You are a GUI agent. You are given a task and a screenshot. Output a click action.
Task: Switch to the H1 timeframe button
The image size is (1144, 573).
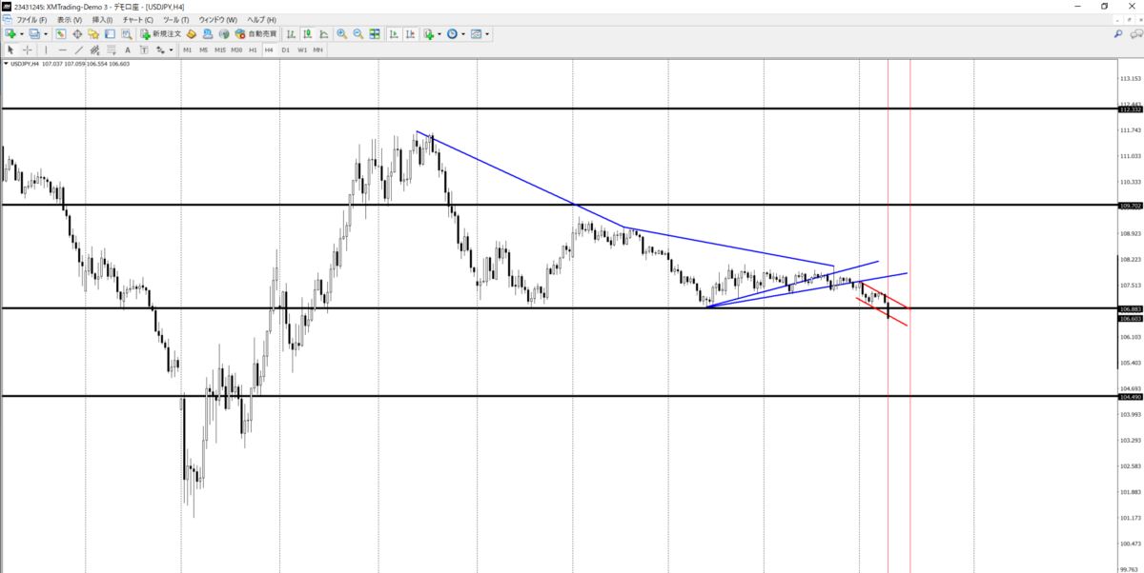(x=253, y=49)
